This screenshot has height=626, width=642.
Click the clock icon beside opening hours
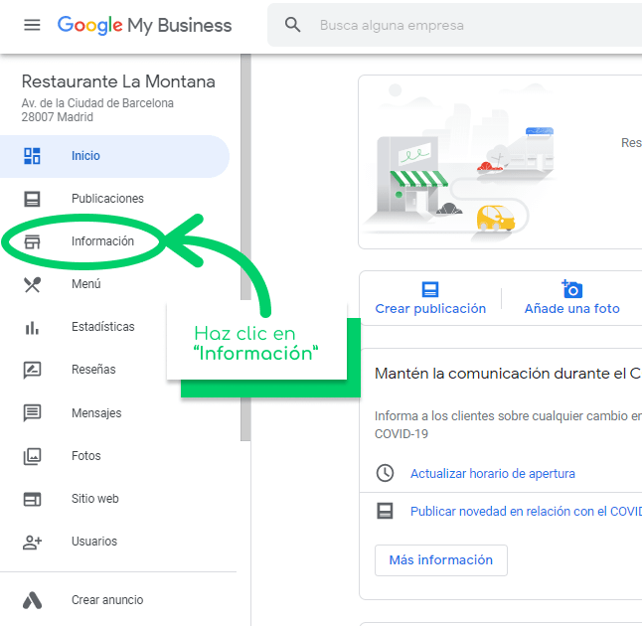point(385,473)
